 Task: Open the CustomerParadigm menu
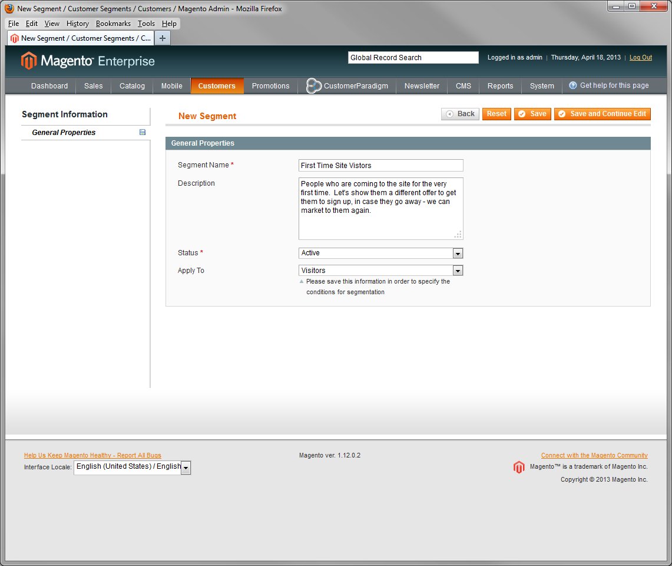[347, 86]
